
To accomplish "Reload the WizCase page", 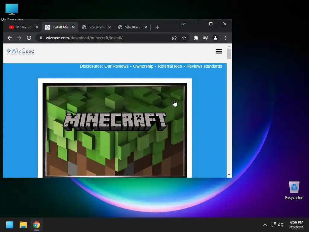I will 29,38.
